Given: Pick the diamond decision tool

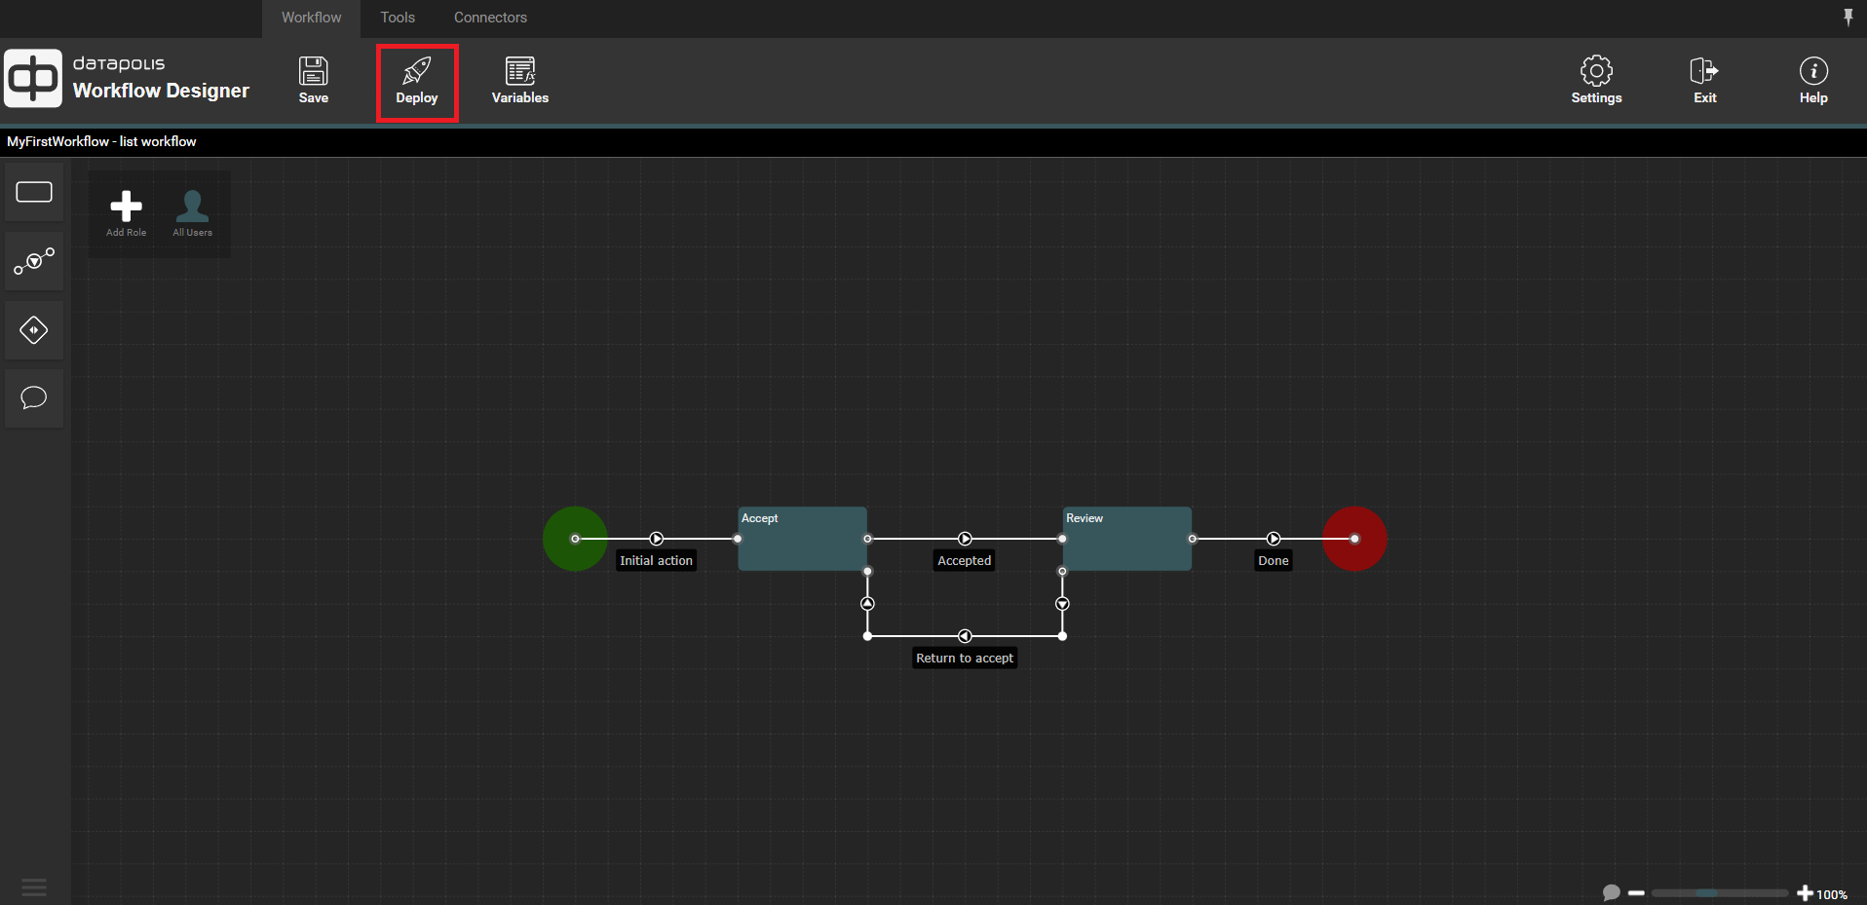Looking at the screenshot, I should pyautogui.click(x=34, y=330).
